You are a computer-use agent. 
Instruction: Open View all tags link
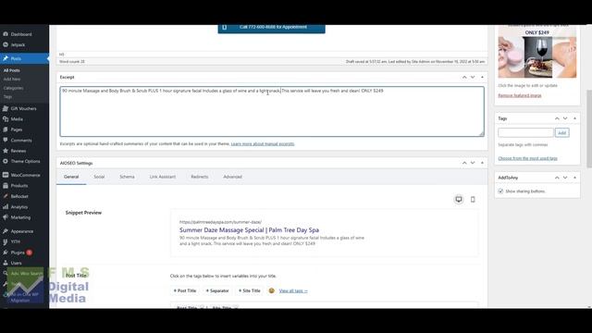[x=293, y=290]
